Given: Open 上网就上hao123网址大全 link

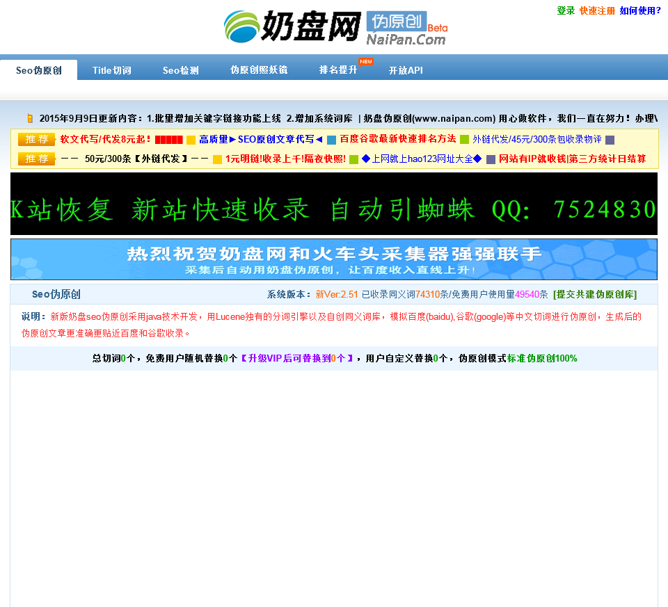Looking at the screenshot, I should pos(422,159).
